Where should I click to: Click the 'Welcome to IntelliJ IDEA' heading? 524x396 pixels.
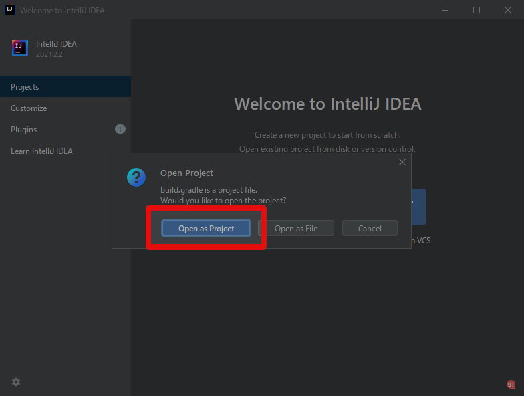[327, 104]
